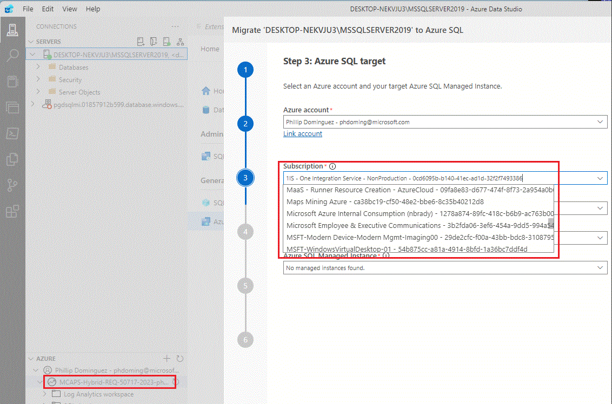
Task: Click the Link account hyperlink
Action: tap(302, 133)
